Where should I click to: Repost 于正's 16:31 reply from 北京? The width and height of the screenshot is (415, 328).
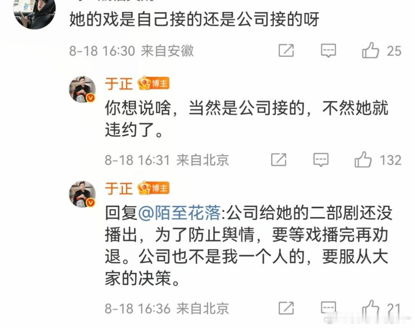tap(279, 160)
